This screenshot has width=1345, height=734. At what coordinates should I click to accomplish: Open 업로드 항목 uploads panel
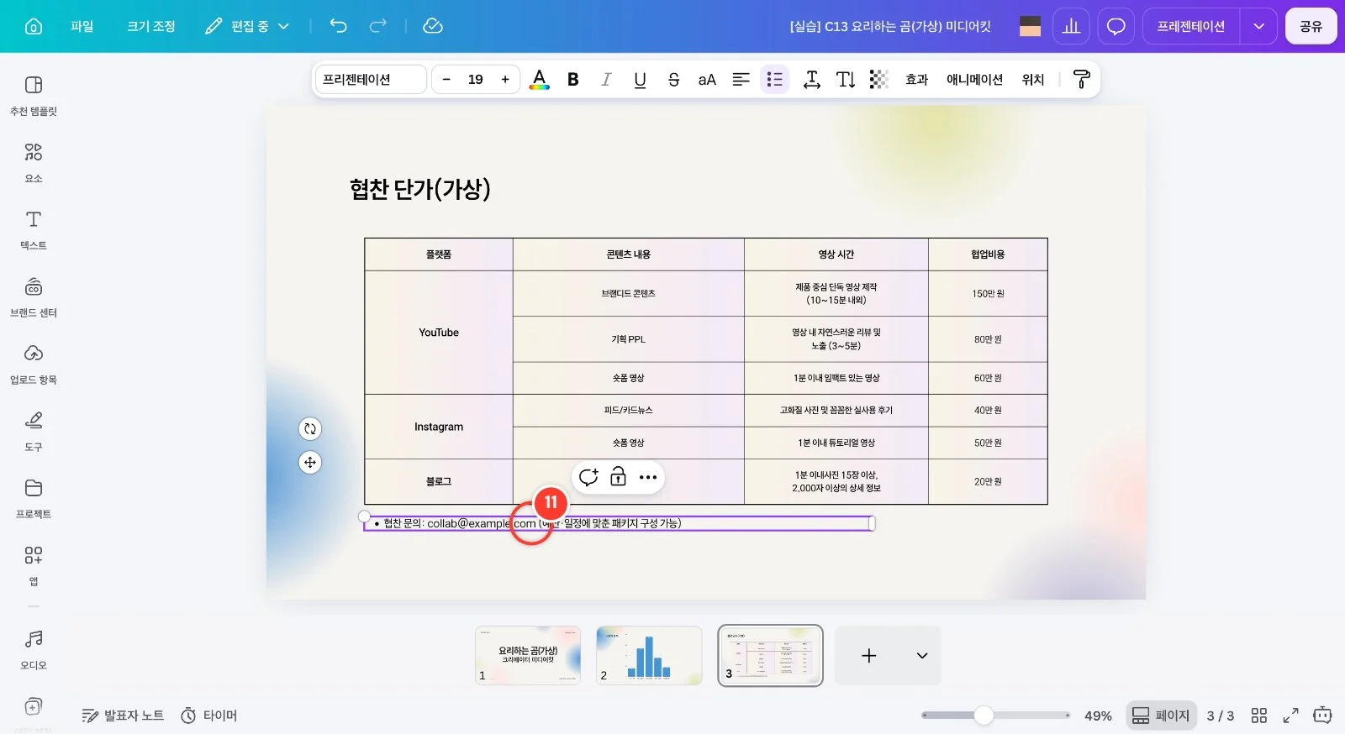click(x=34, y=364)
